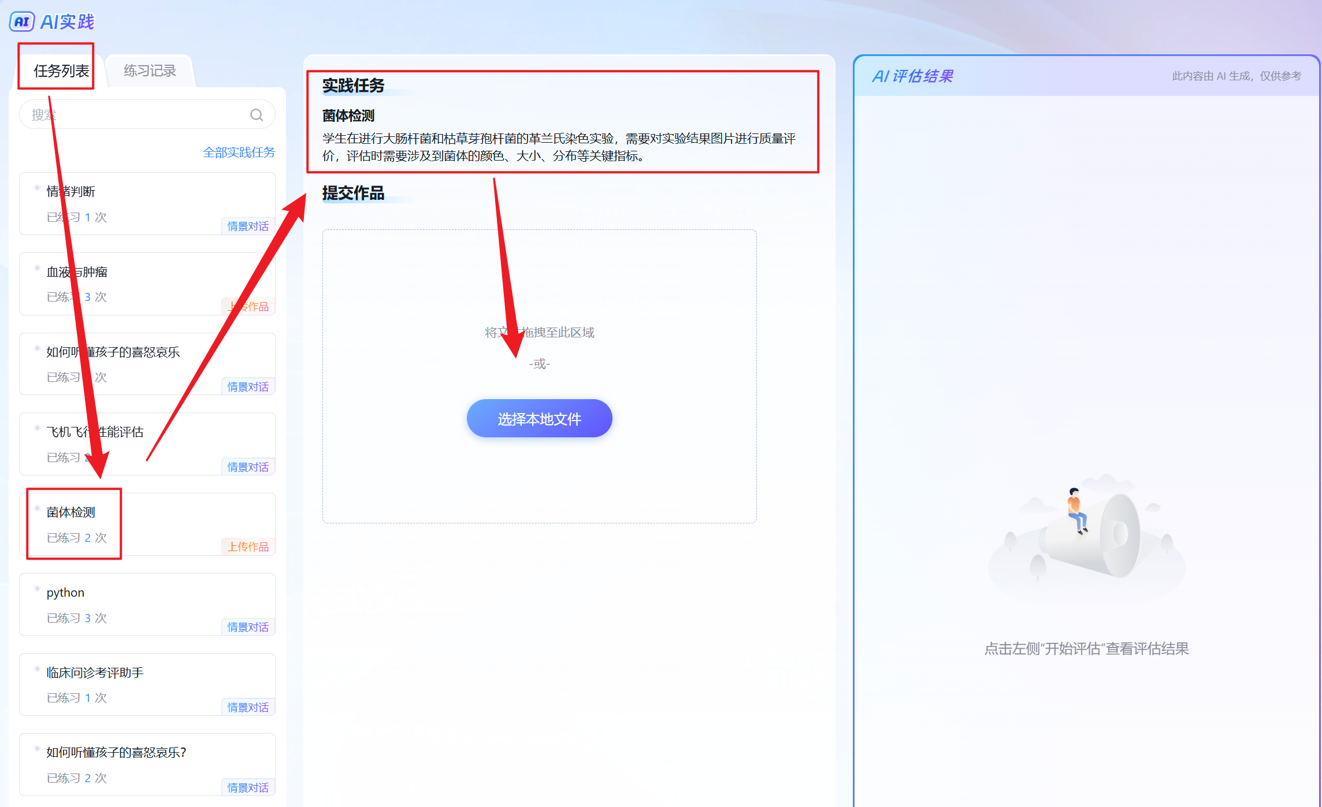Open the python task card
The width and height of the screenshot is (1322, 807).
tap(147, 604)
